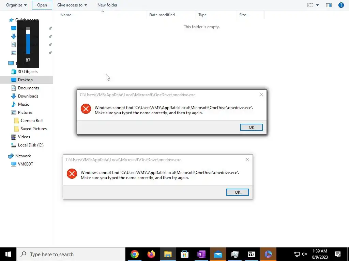Viewport: 349px width, 261px height.
Task: Open Downloads in the navigation pane
Action: 28,96
